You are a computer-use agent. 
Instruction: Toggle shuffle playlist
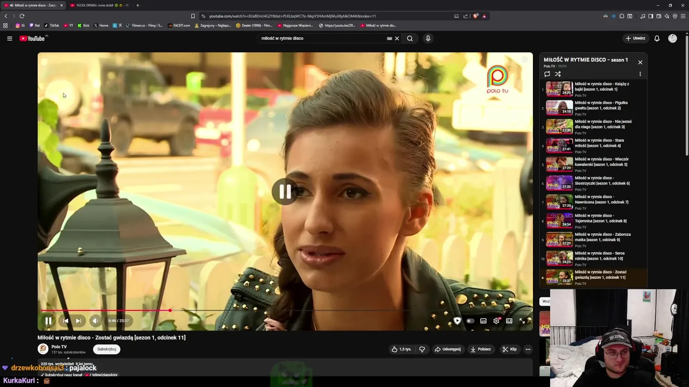coord(558,74)
